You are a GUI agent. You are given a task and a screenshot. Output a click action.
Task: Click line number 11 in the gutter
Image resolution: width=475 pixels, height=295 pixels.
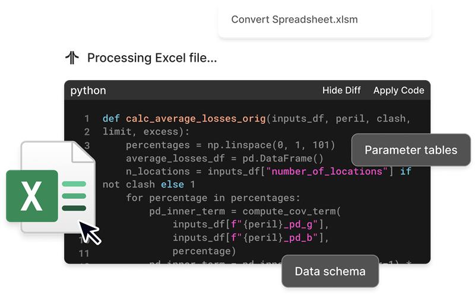[x=84, y=253]
